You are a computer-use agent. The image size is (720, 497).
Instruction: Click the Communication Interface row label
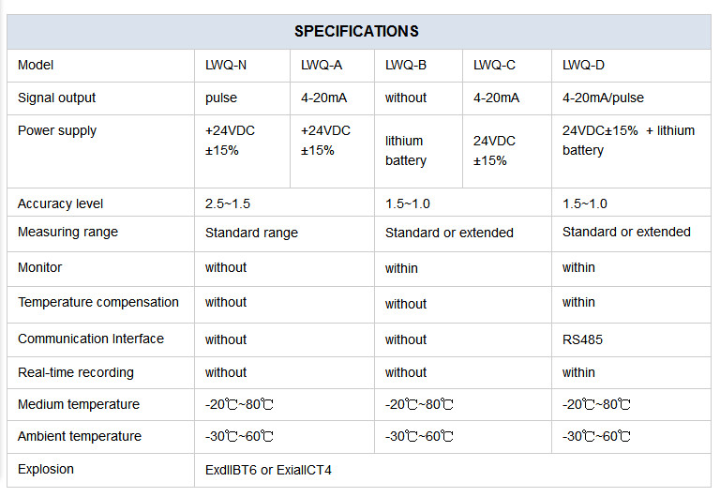[91, 339]
